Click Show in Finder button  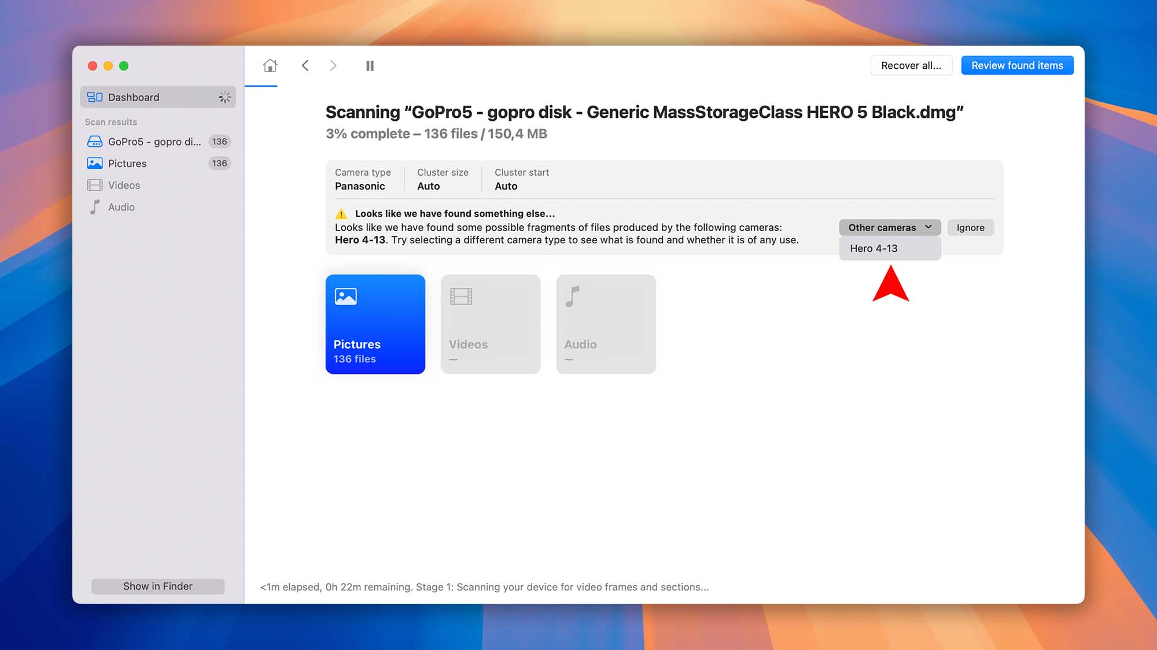pyautogui.click(x=158, y=586)
